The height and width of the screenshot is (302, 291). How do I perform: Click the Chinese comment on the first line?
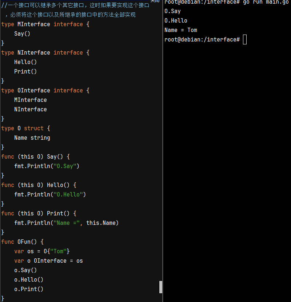75,5
